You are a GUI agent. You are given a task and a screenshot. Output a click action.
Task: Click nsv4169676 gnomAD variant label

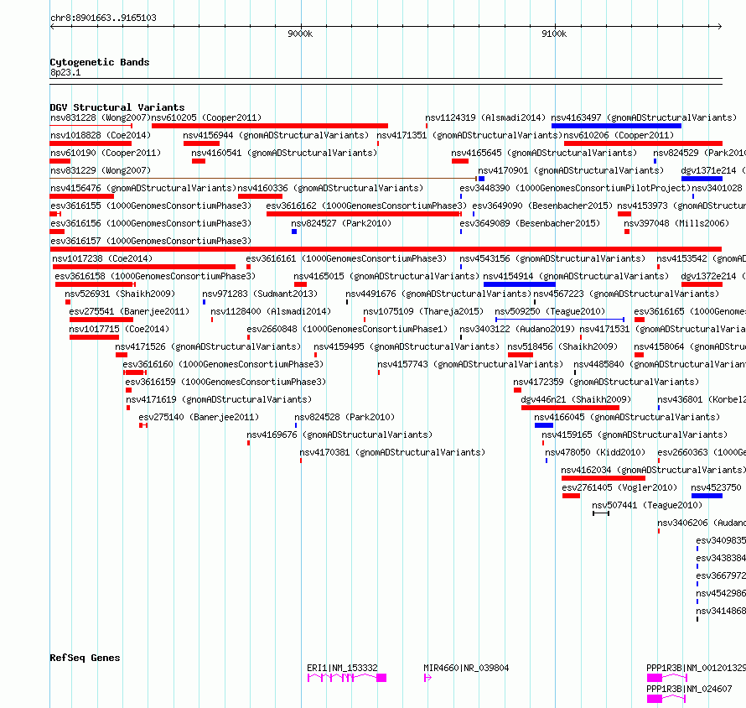click(x=339, y=435)
